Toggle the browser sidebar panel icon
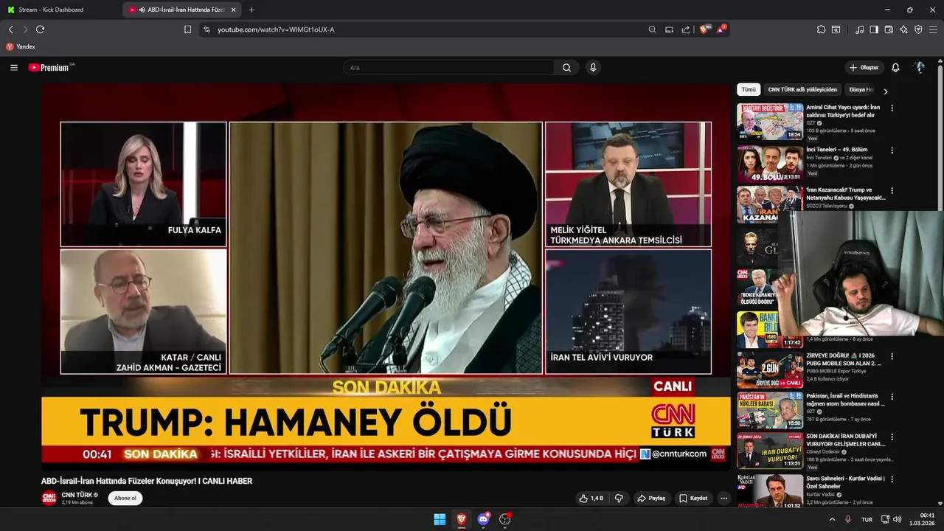Screen dimensions: 944x531 874,29
